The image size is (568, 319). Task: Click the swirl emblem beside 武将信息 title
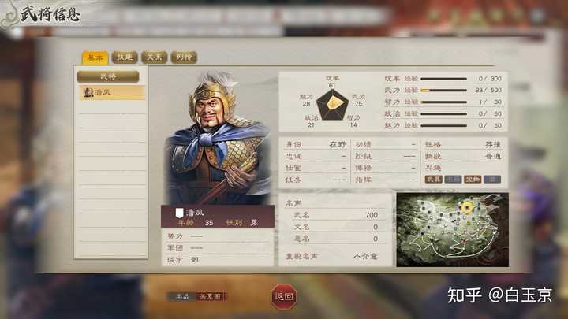tap(9, 14)
